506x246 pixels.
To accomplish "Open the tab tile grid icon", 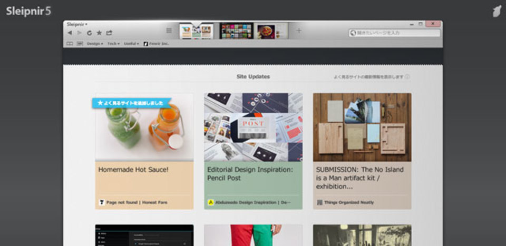I will click(169, 31).
